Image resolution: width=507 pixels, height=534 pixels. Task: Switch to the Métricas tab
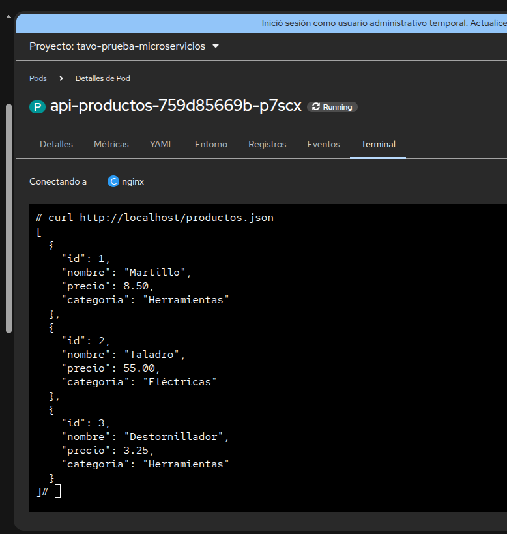tap(111, 144)
